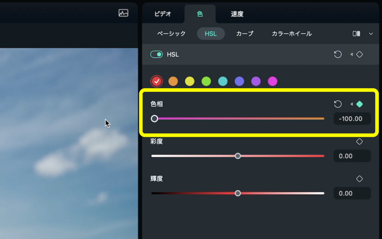
Task: Click the side-by-side compare view icon
Action: point(356,33)
